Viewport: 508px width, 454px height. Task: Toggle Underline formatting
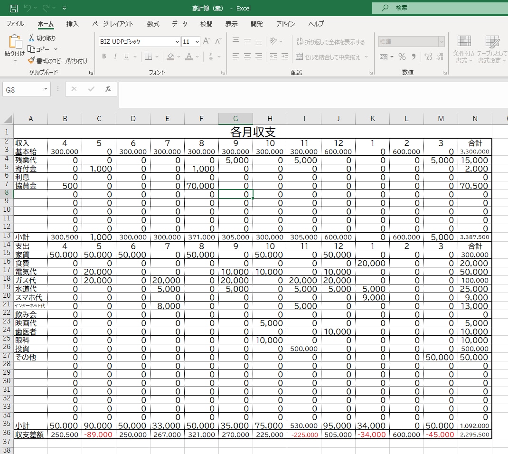coord(126,57)
